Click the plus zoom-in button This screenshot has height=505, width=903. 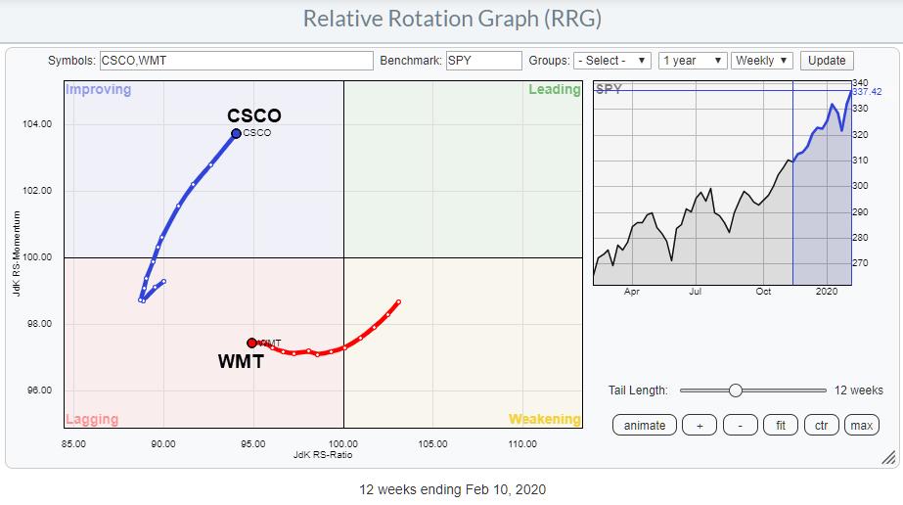tap(700, 426)
